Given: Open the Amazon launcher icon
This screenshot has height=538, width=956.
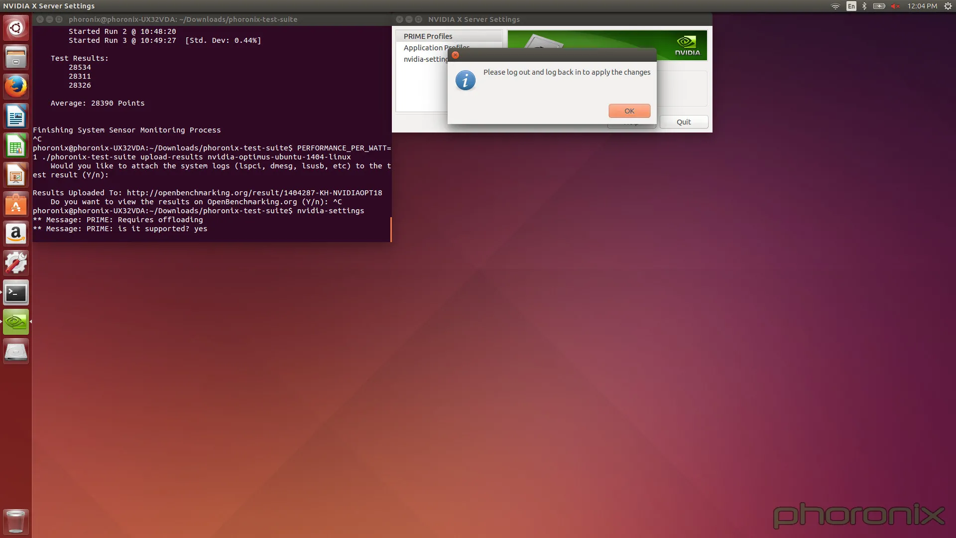Looking at the screenshot, I should tap(16, 234).
